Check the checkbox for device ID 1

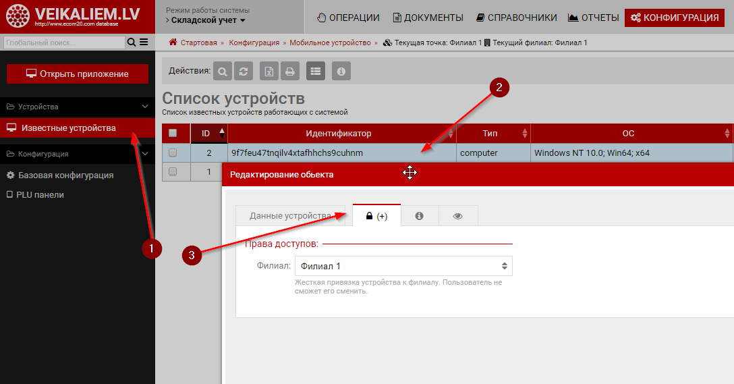click(x=173, y=172)
